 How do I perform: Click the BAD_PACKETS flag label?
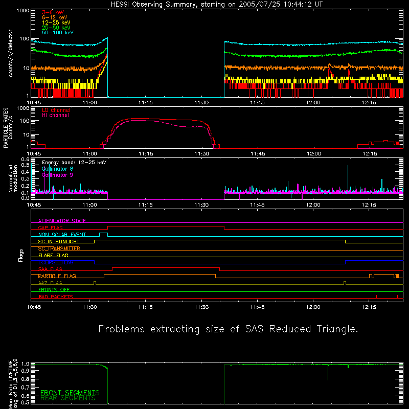click(x=56, y=297)
